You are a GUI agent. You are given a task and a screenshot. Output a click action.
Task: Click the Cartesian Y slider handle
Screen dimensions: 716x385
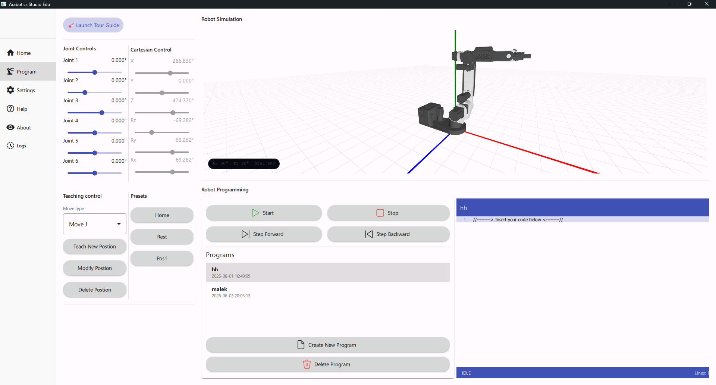point(162,93)
